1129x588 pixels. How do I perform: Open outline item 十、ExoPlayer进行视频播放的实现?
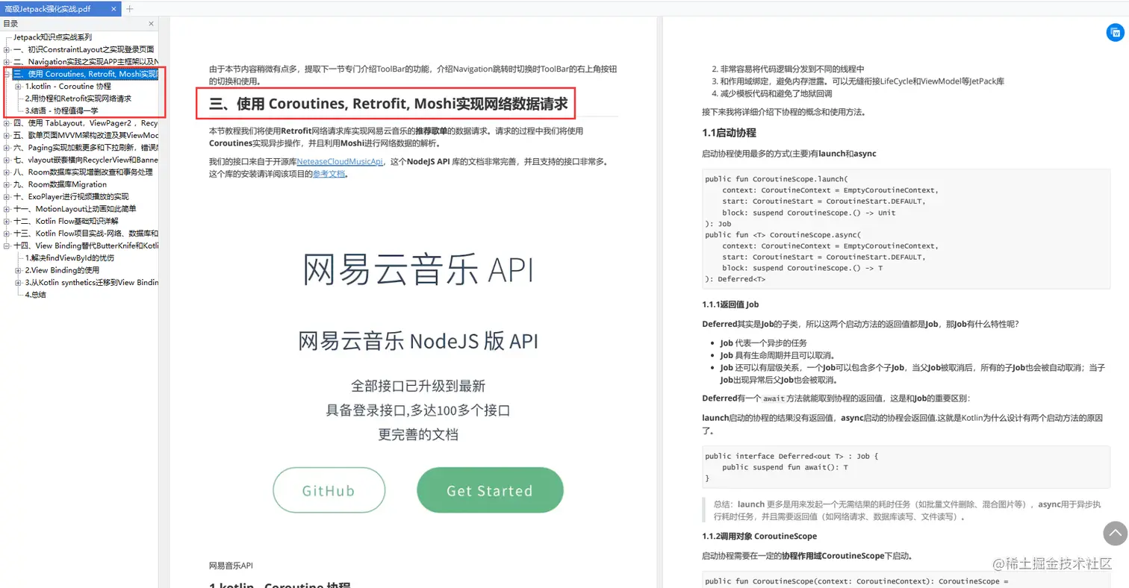point(71,197)
